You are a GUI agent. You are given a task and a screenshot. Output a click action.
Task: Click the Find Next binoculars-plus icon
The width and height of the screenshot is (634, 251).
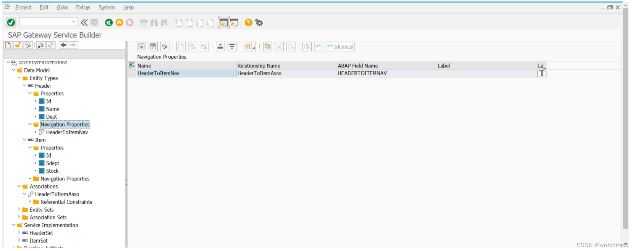pyautogui.click(x=165, y=23)
